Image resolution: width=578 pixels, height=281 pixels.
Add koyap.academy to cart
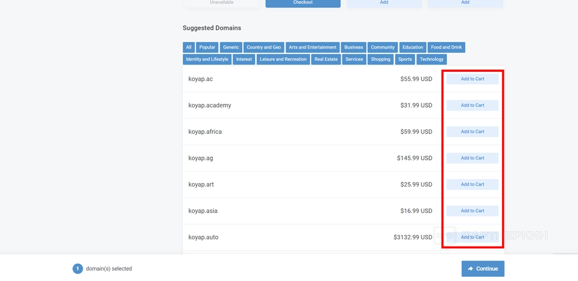click(x=472, y=105)
